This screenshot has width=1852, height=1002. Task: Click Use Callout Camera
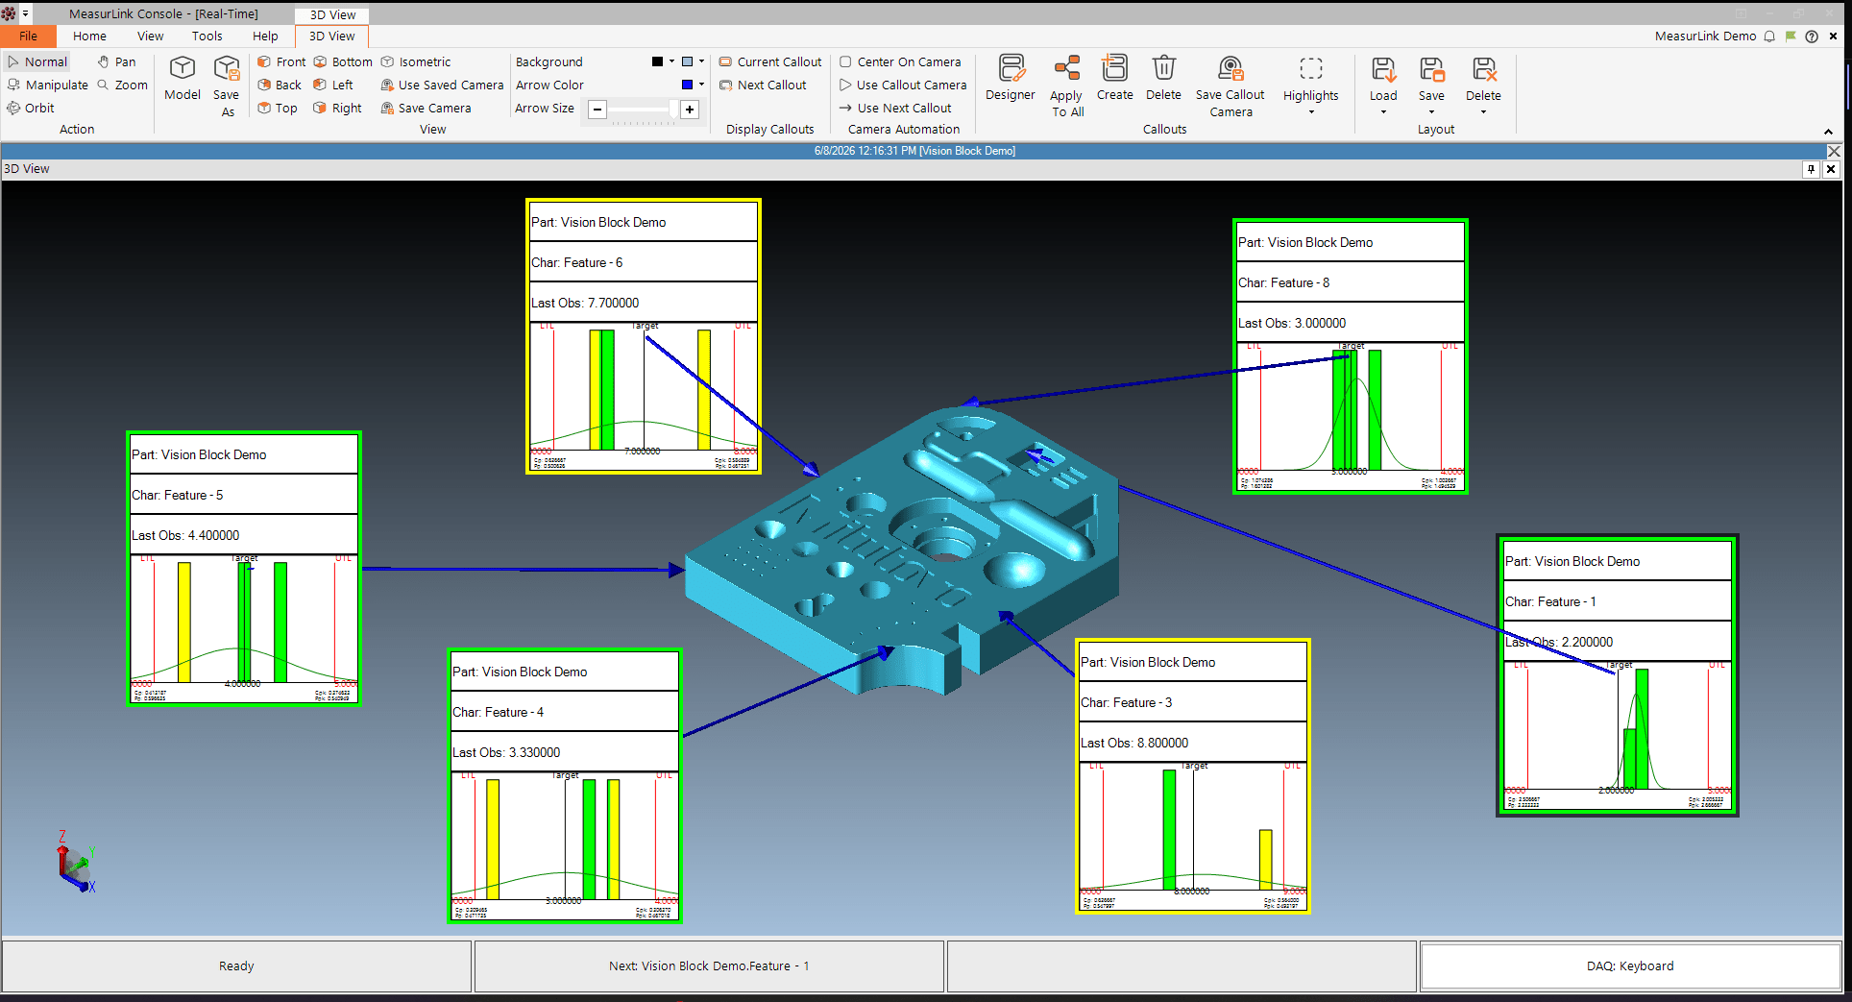pyautogui.click(x=902, y=85)
